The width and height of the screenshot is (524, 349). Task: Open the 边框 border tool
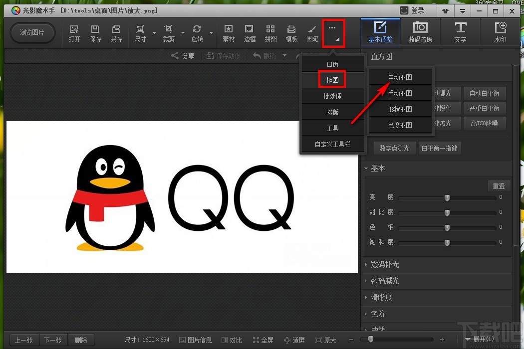pos(250,33)
